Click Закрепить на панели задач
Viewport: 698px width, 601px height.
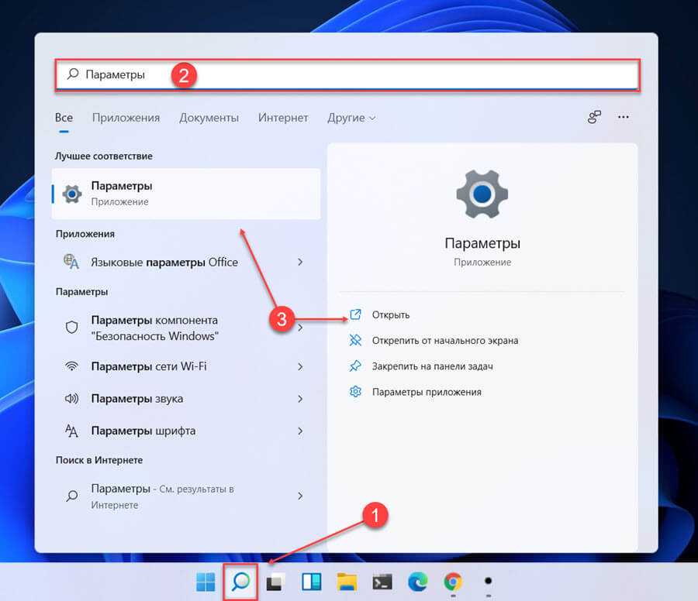pos(433,366)
